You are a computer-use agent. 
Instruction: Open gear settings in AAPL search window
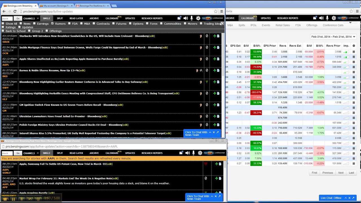point(200,153)
